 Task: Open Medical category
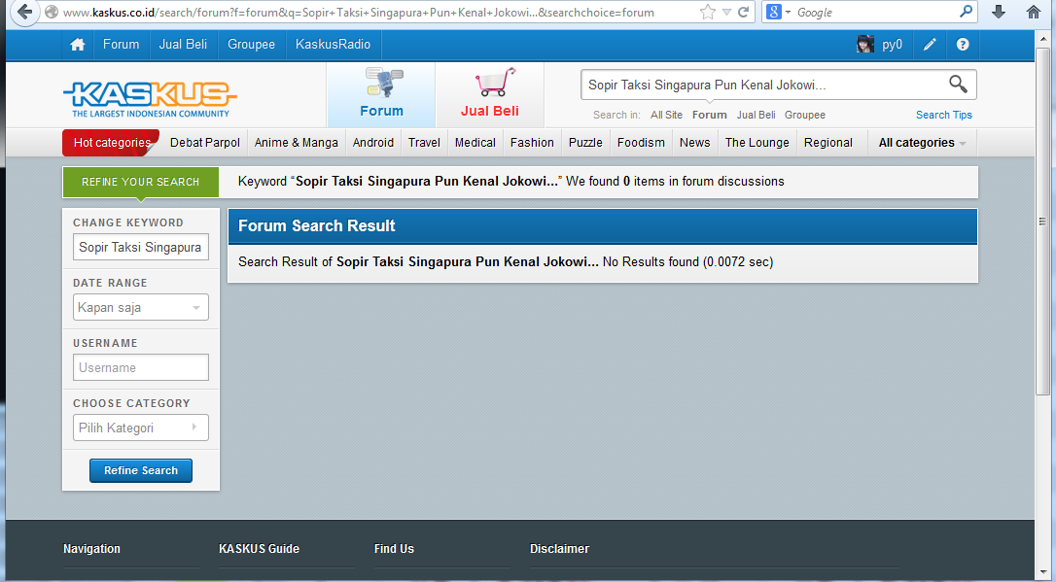tap(475, 143)
